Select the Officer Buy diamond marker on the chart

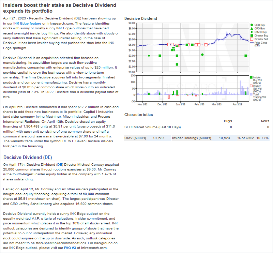pos(149,56)
